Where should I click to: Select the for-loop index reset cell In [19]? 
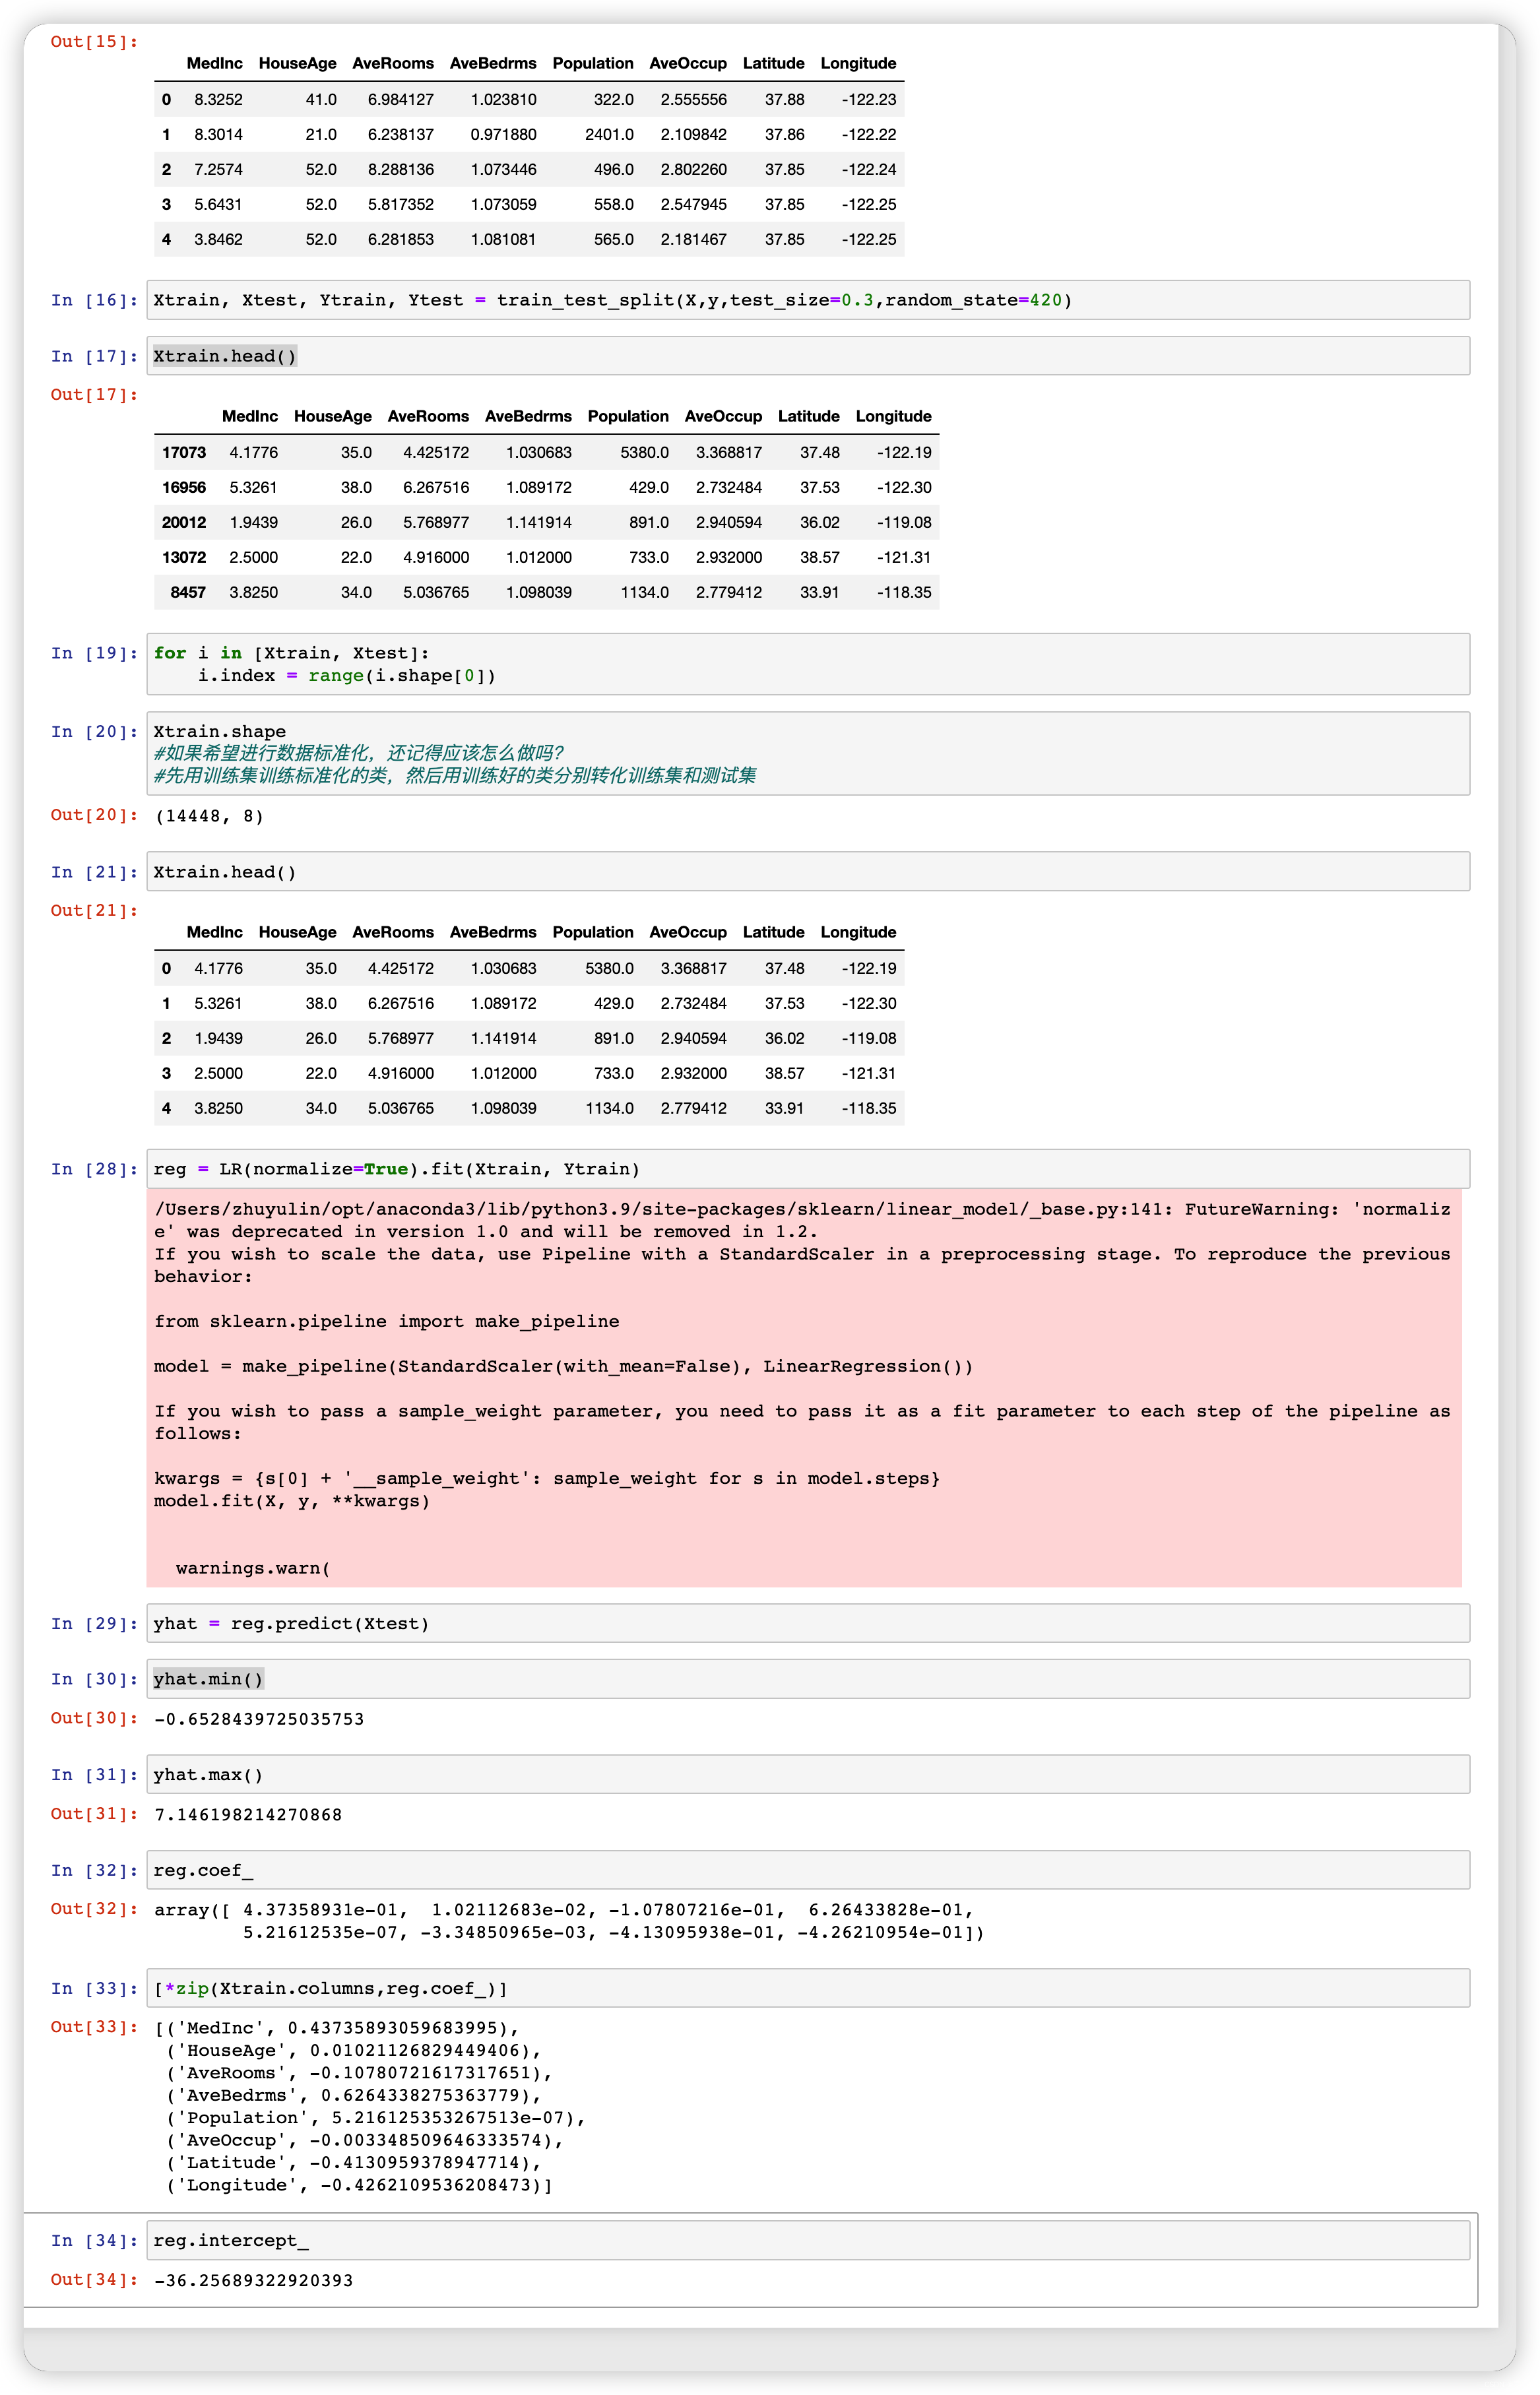coord(808,664)
